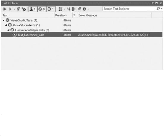Cancel test run icon
The width and height of the screenshot is (164, 136).
[24, 9]
